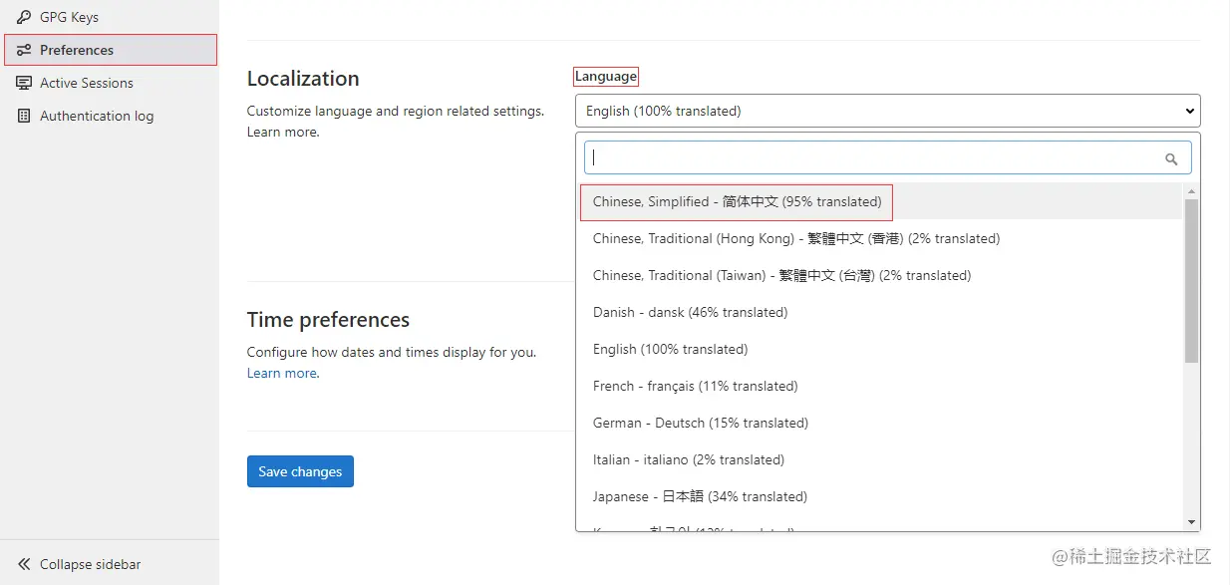Choose Chinese, Traditional (Hong Kong) option
This screenshot has width=1230, height=585.
tap(880, 238)
